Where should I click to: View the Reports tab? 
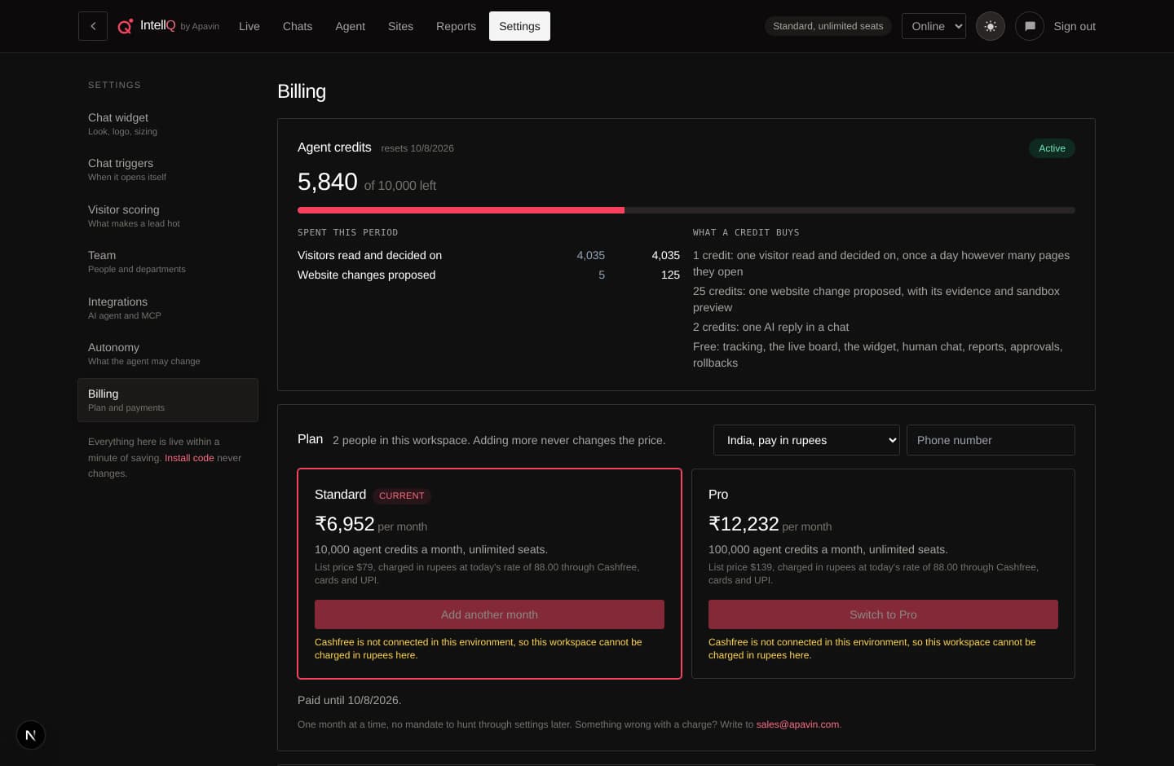pyautogui.click(x=456, y=26)
